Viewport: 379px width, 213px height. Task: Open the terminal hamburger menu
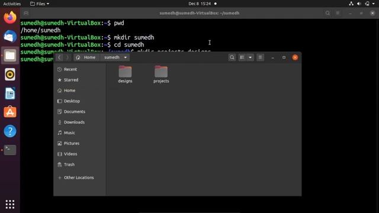click(338, 13)
